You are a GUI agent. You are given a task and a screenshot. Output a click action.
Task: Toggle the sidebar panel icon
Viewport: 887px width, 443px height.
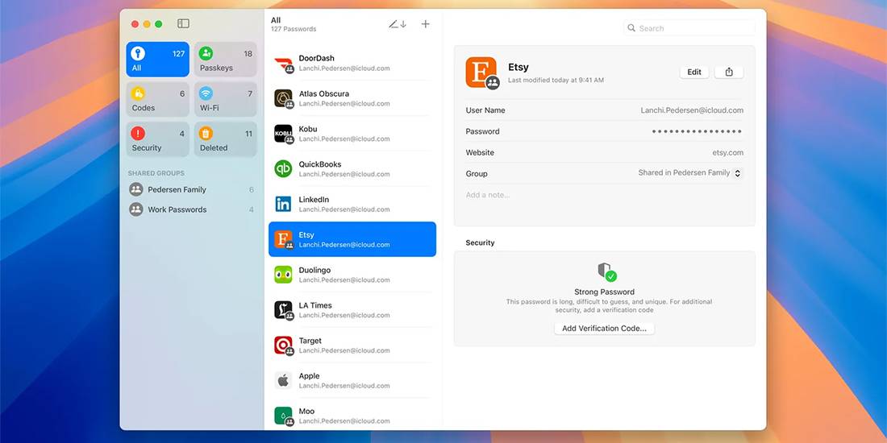183,23
